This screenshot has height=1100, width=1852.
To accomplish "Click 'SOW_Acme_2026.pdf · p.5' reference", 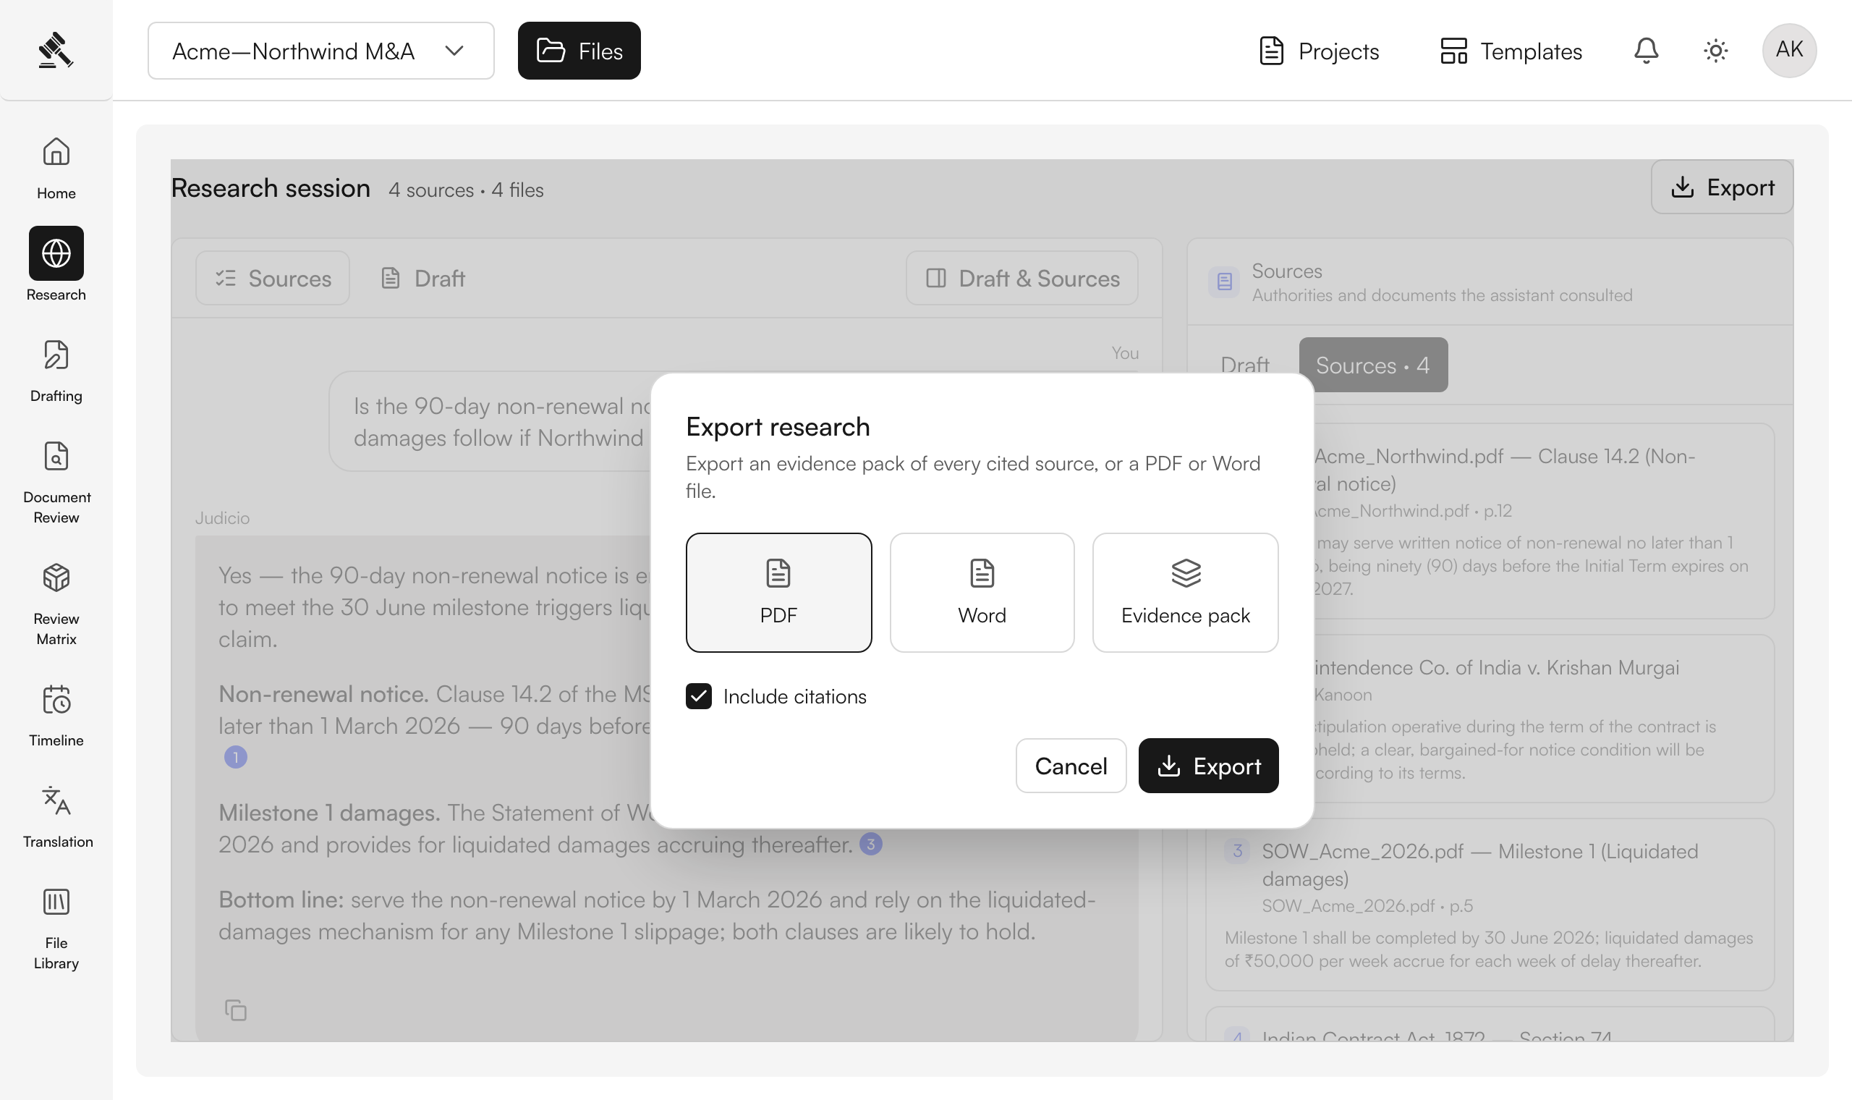I will coord(1367,905).
